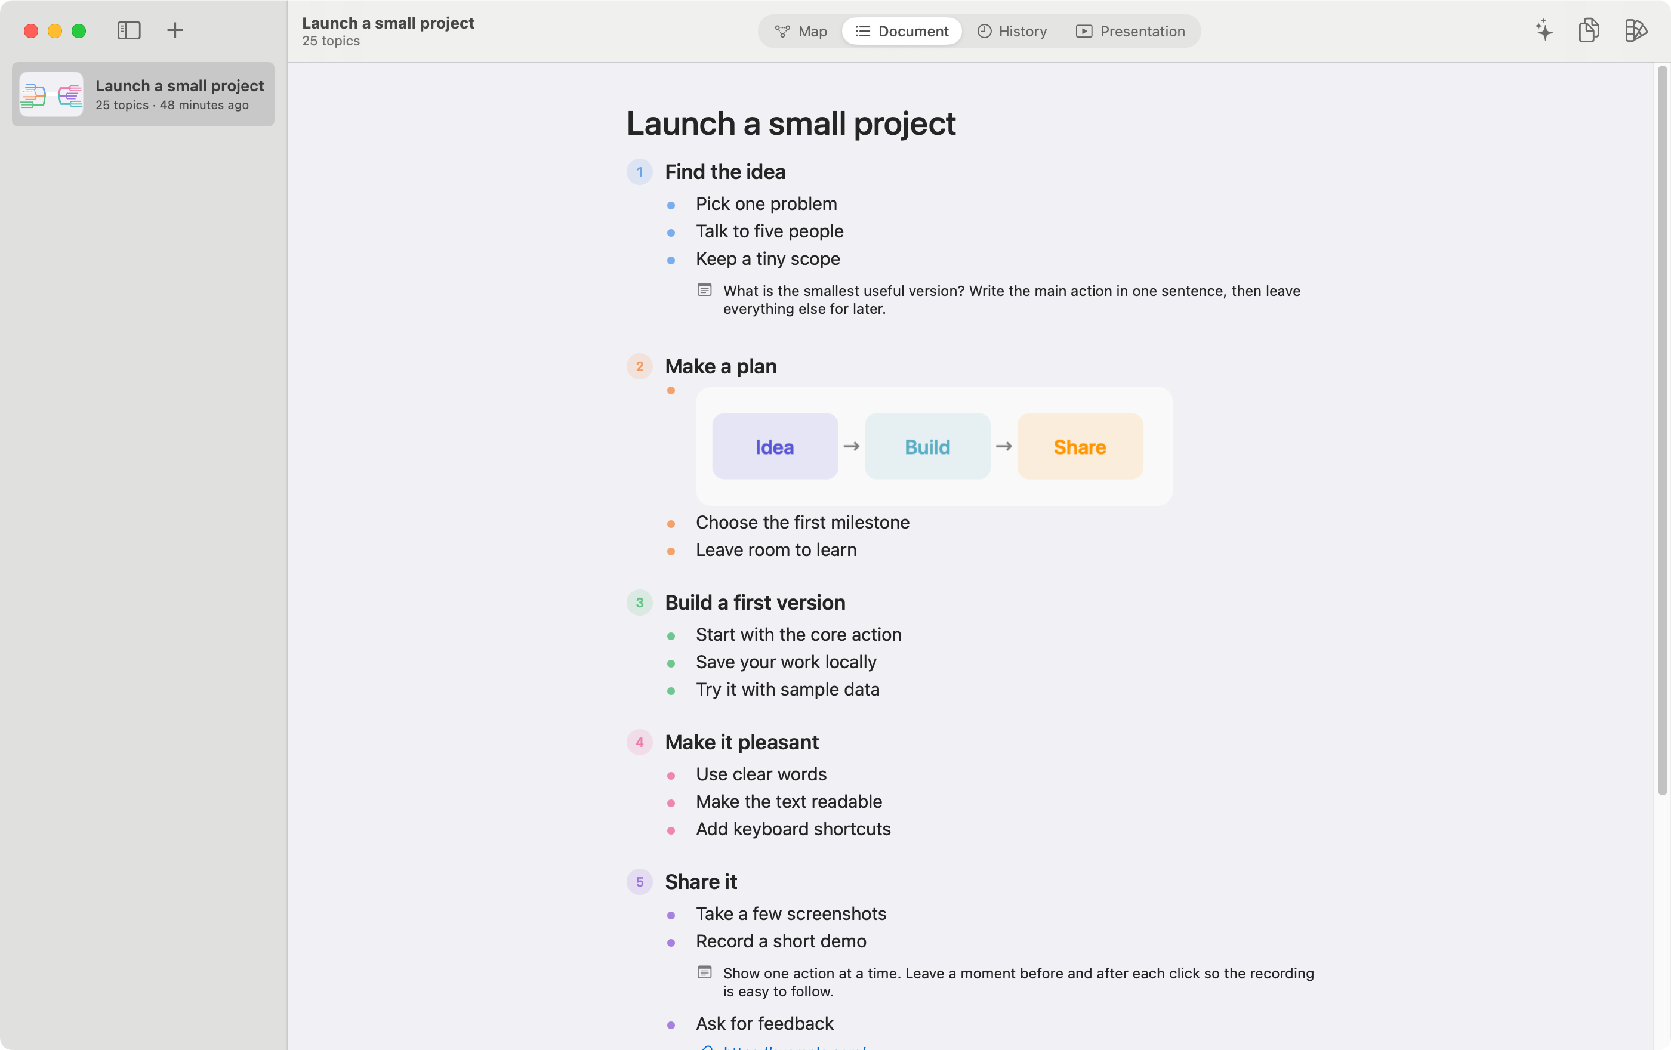Click the plus button to add new map

175,30
